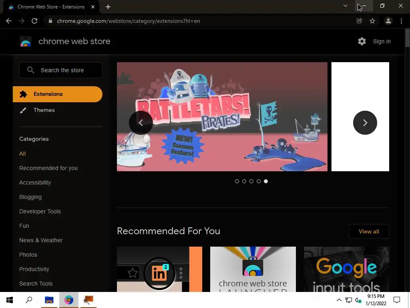Select second carousel dot
Screen dimensions: 410x308
pos(244,181)
